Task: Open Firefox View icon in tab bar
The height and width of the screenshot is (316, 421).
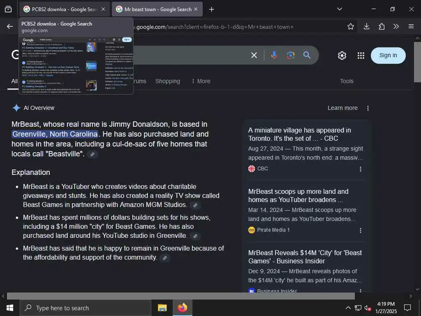Action: coord(8,9)
